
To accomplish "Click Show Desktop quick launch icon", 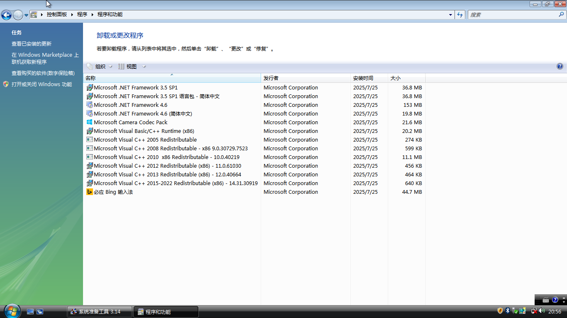I will [30, 312].
